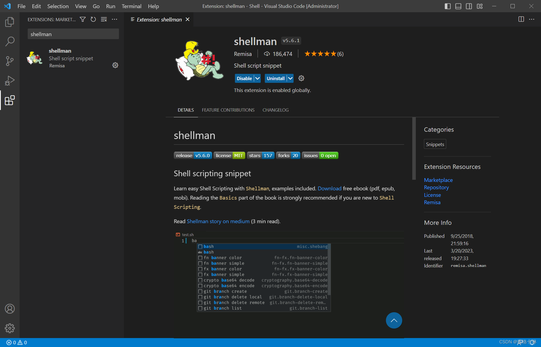Open the Download ebook link
541x347 pixels.
pos(329,188)
